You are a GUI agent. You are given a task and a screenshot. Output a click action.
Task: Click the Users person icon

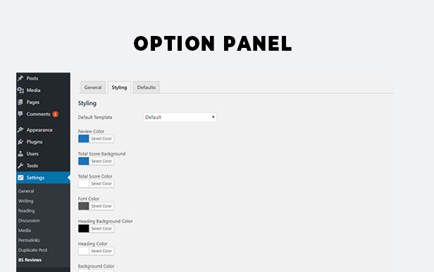pyautogui.click(x=20, y=154)
